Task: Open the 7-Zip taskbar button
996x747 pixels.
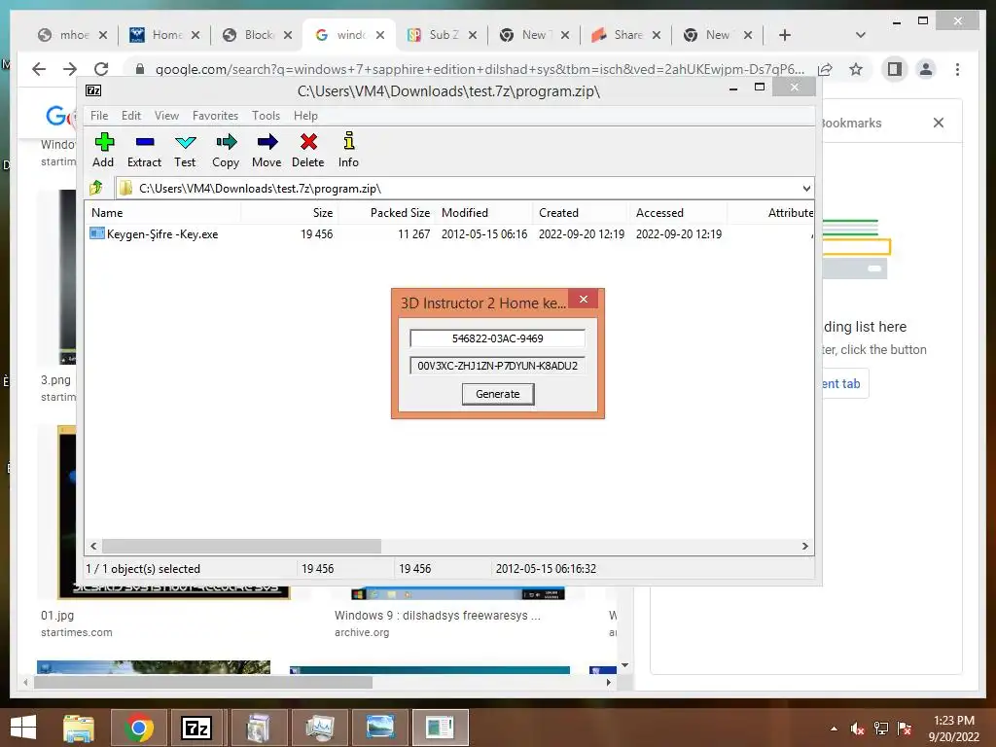Action: (196, 728)
